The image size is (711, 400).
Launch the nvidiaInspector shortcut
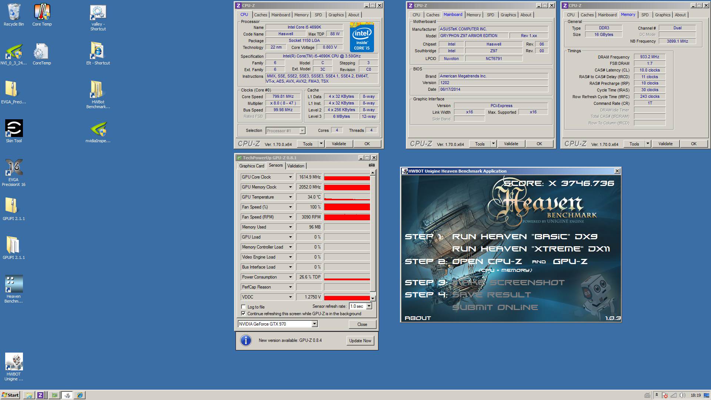98,132
